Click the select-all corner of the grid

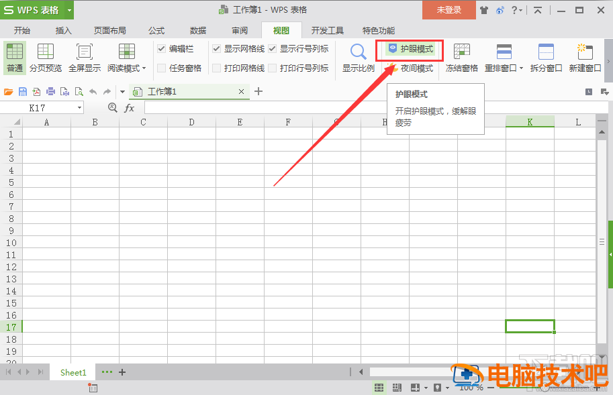[x=15, y=122]
